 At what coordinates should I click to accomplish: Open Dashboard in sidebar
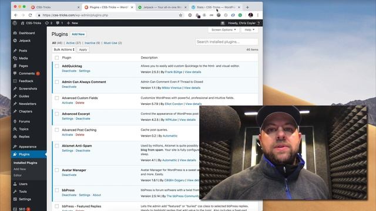27,33
